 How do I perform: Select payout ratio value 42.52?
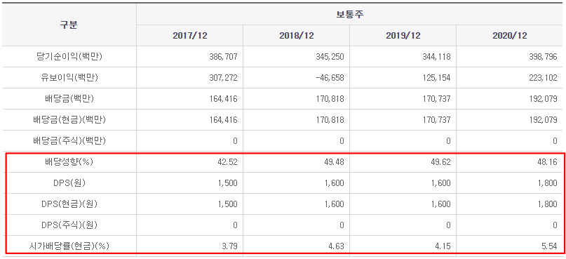[x=228, y=162]
